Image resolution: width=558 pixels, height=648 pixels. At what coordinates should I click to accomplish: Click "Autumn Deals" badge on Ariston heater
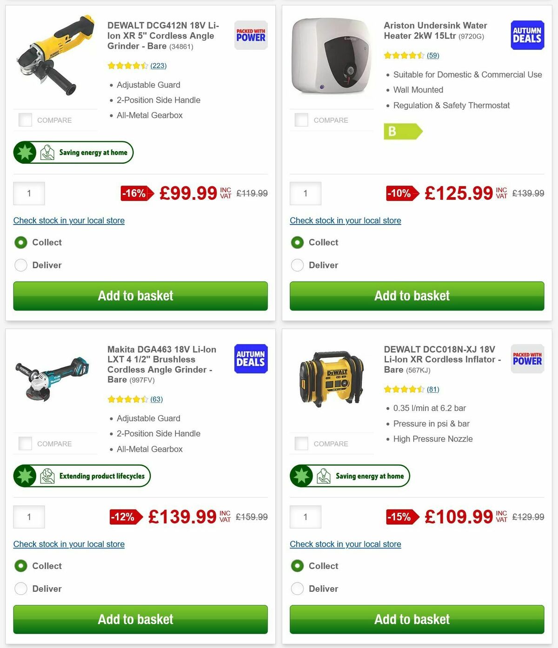pos(527,34)
